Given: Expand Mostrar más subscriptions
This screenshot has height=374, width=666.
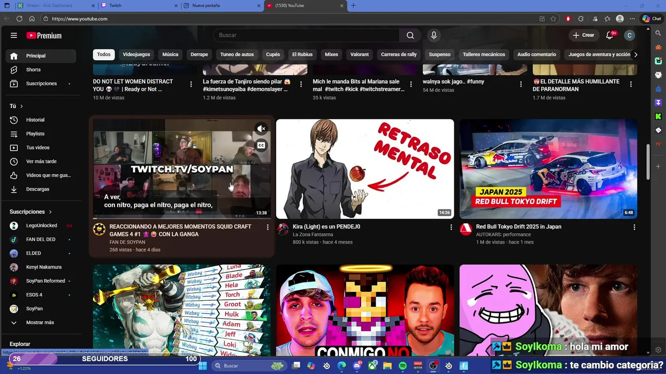Looking at the screenshot, I should pos(41,323).
